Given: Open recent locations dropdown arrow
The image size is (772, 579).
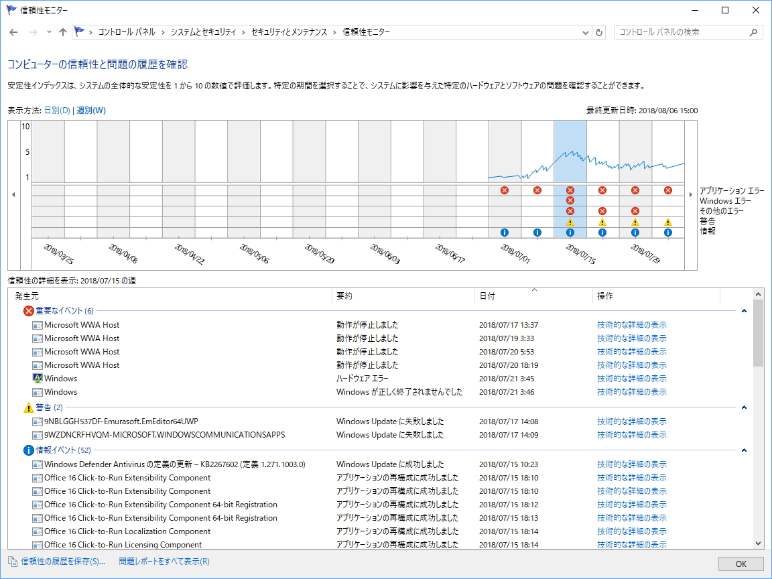Looking at the screenshot, I should coord(49,32).
